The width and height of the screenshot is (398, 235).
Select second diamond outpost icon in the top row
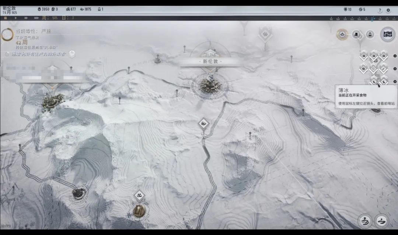pos(374,55)
